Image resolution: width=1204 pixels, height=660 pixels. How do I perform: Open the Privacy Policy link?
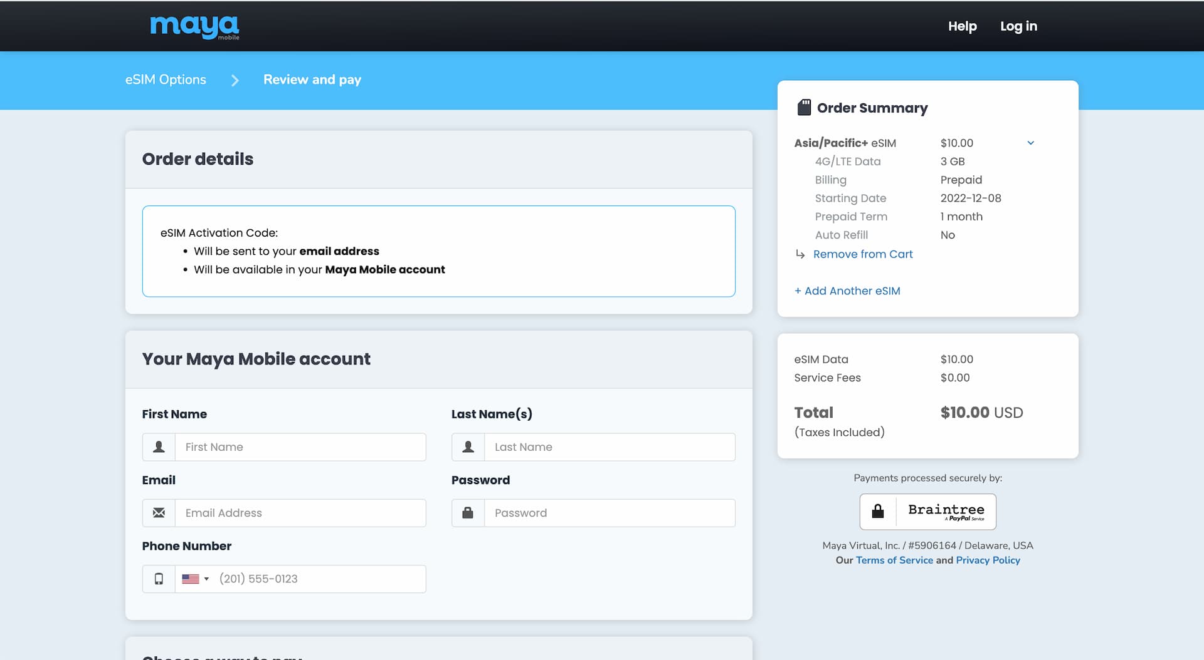pos(988,560)
